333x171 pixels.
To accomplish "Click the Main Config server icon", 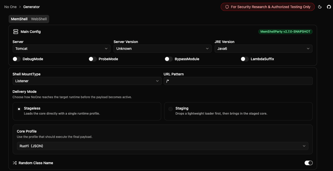I will 16,32.
